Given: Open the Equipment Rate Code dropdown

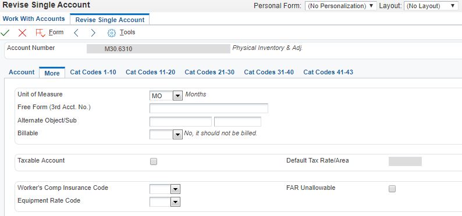Looking at the screenshot, I should [x=175, y=202].
